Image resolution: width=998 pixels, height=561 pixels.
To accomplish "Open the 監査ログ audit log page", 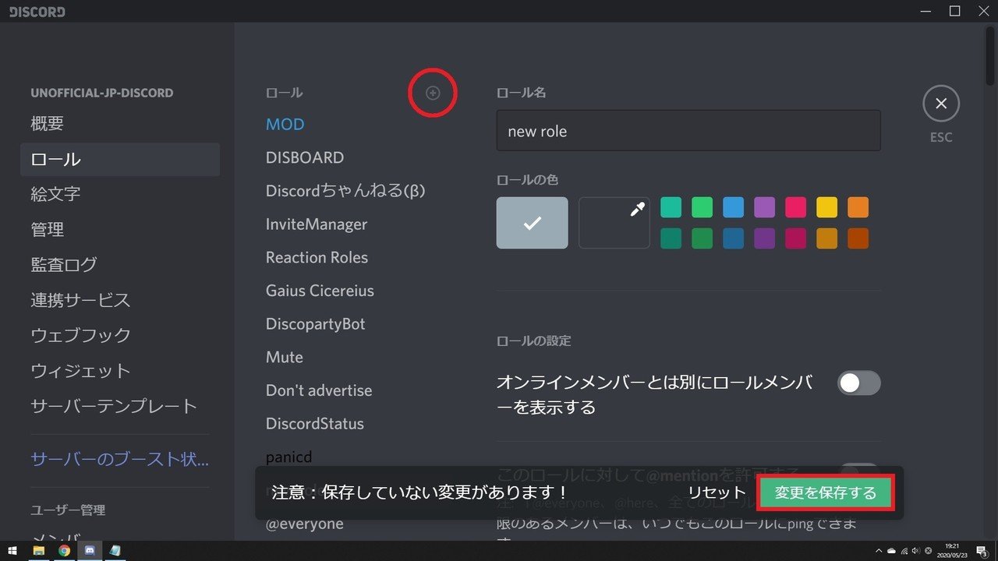I will coord(121,265).
